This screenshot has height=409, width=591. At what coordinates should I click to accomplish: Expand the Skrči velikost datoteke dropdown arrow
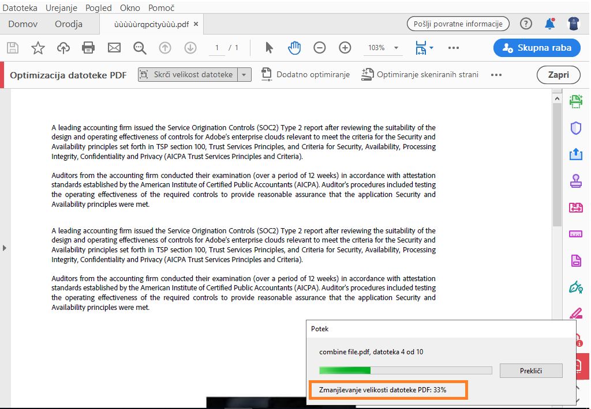click(245, 75)
